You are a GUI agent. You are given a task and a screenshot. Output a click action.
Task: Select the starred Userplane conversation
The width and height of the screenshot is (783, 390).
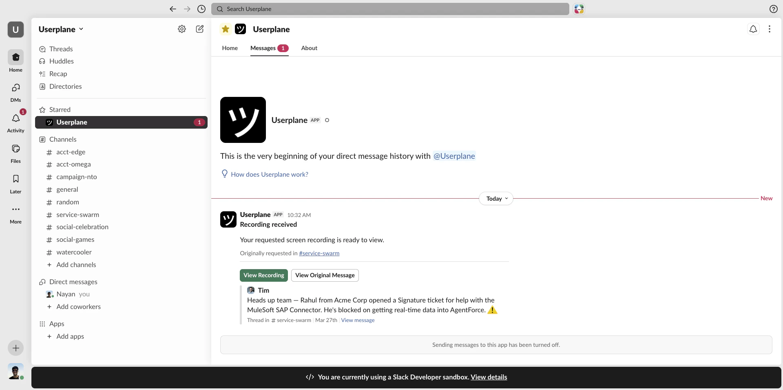(x=121, y=122)
